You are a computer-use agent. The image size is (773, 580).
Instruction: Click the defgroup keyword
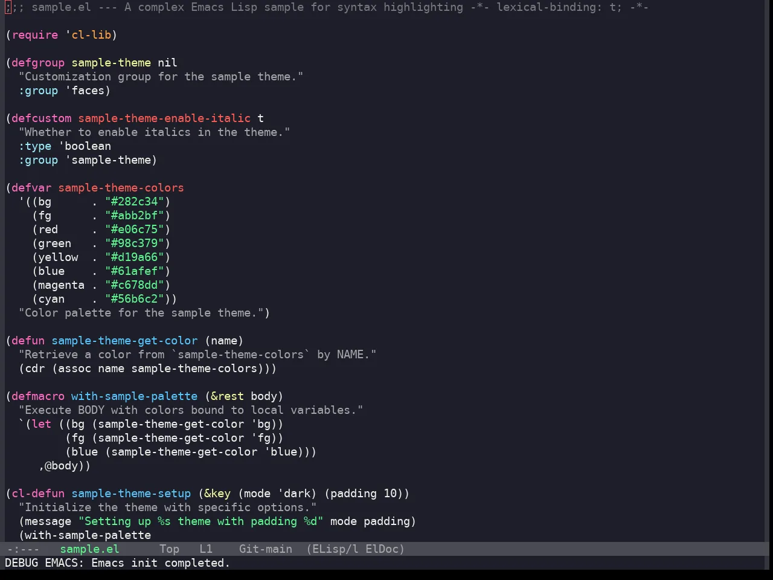(x=38, y=62)
